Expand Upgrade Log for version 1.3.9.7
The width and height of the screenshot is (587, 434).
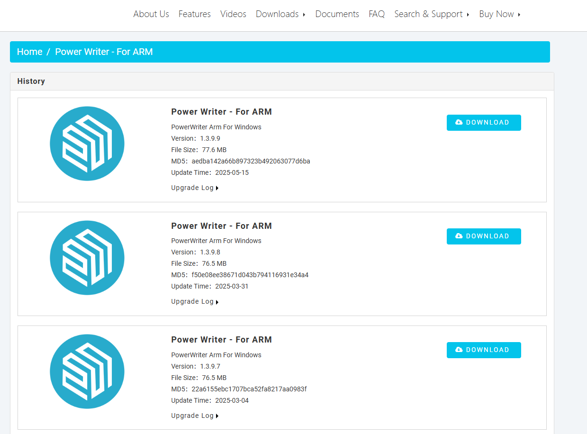coord(195,416)
